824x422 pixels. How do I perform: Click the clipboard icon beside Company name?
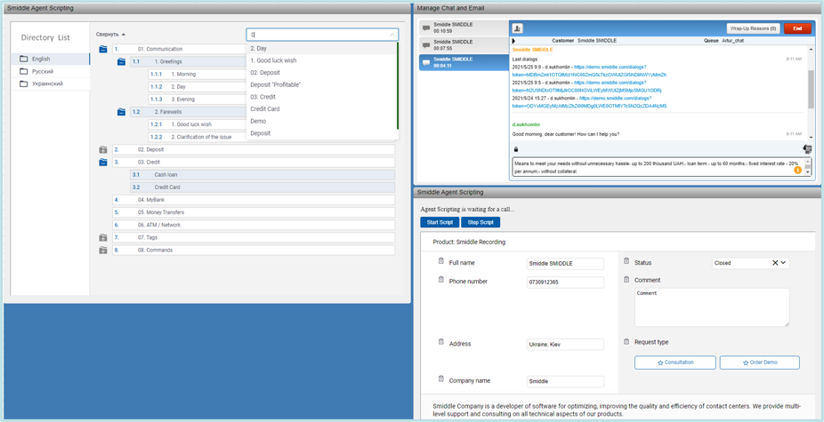coord(440,379)
